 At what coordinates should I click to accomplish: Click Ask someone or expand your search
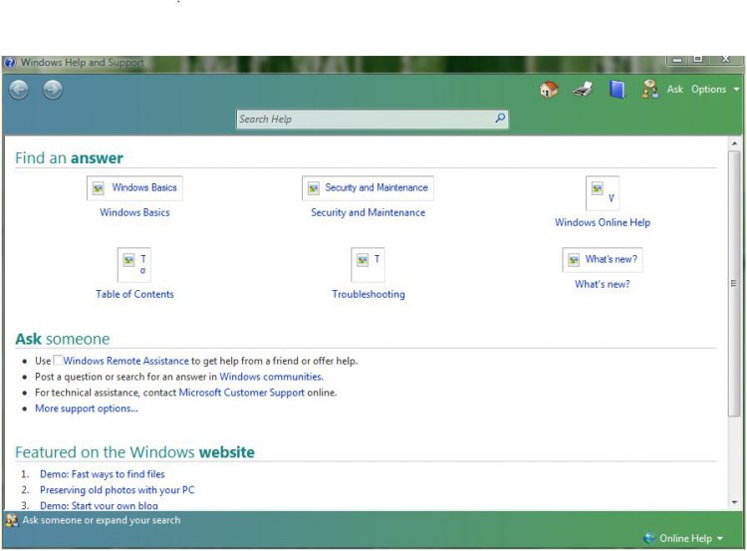[x=102, y=520]
